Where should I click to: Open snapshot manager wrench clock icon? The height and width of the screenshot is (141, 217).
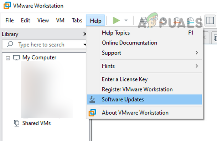tap(191, 21)
